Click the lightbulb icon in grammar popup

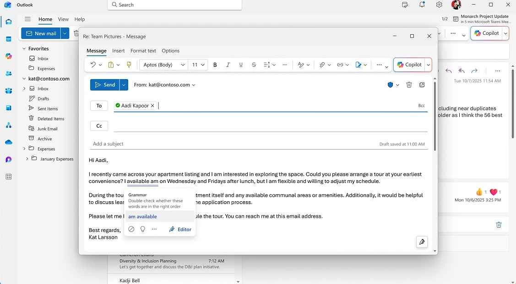tap(143, 229)
